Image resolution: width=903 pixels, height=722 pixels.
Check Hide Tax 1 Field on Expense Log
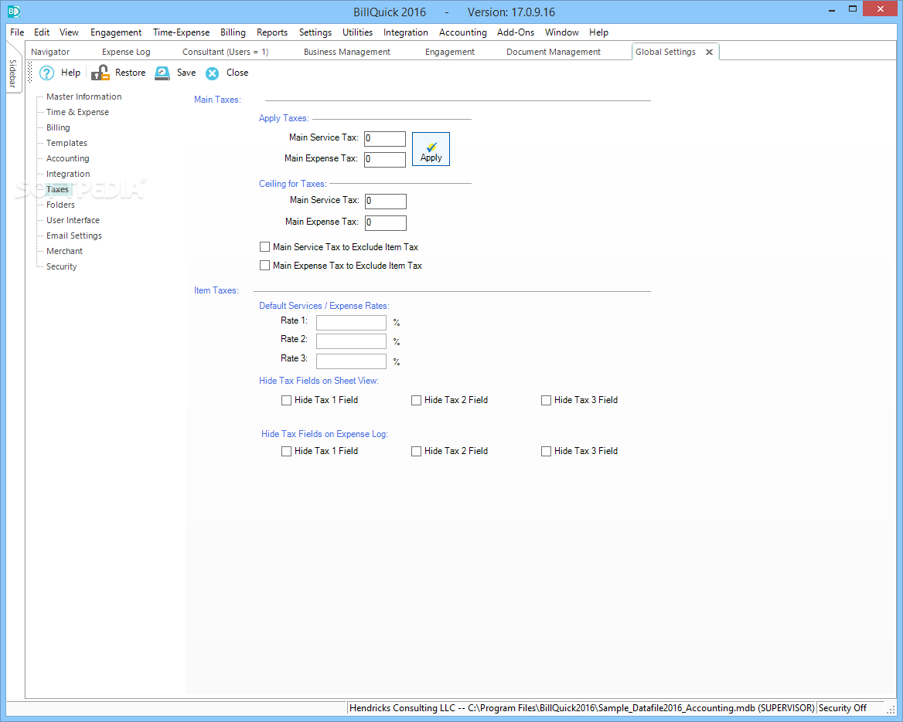pyautogui.click(x=286, y=452)
